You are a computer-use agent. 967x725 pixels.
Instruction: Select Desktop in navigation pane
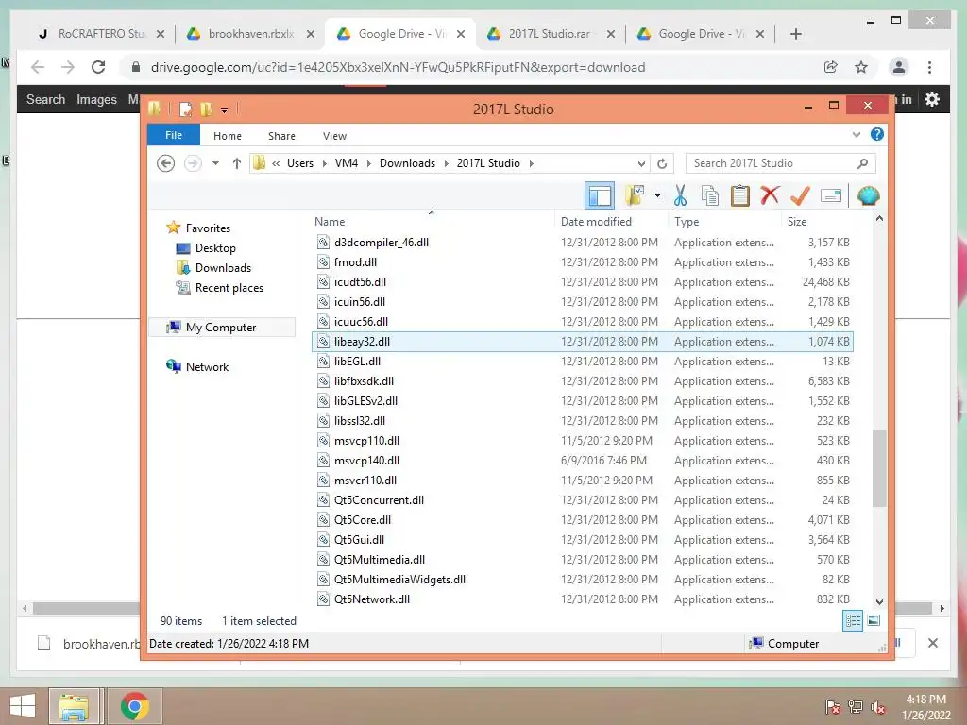[215, 248]
